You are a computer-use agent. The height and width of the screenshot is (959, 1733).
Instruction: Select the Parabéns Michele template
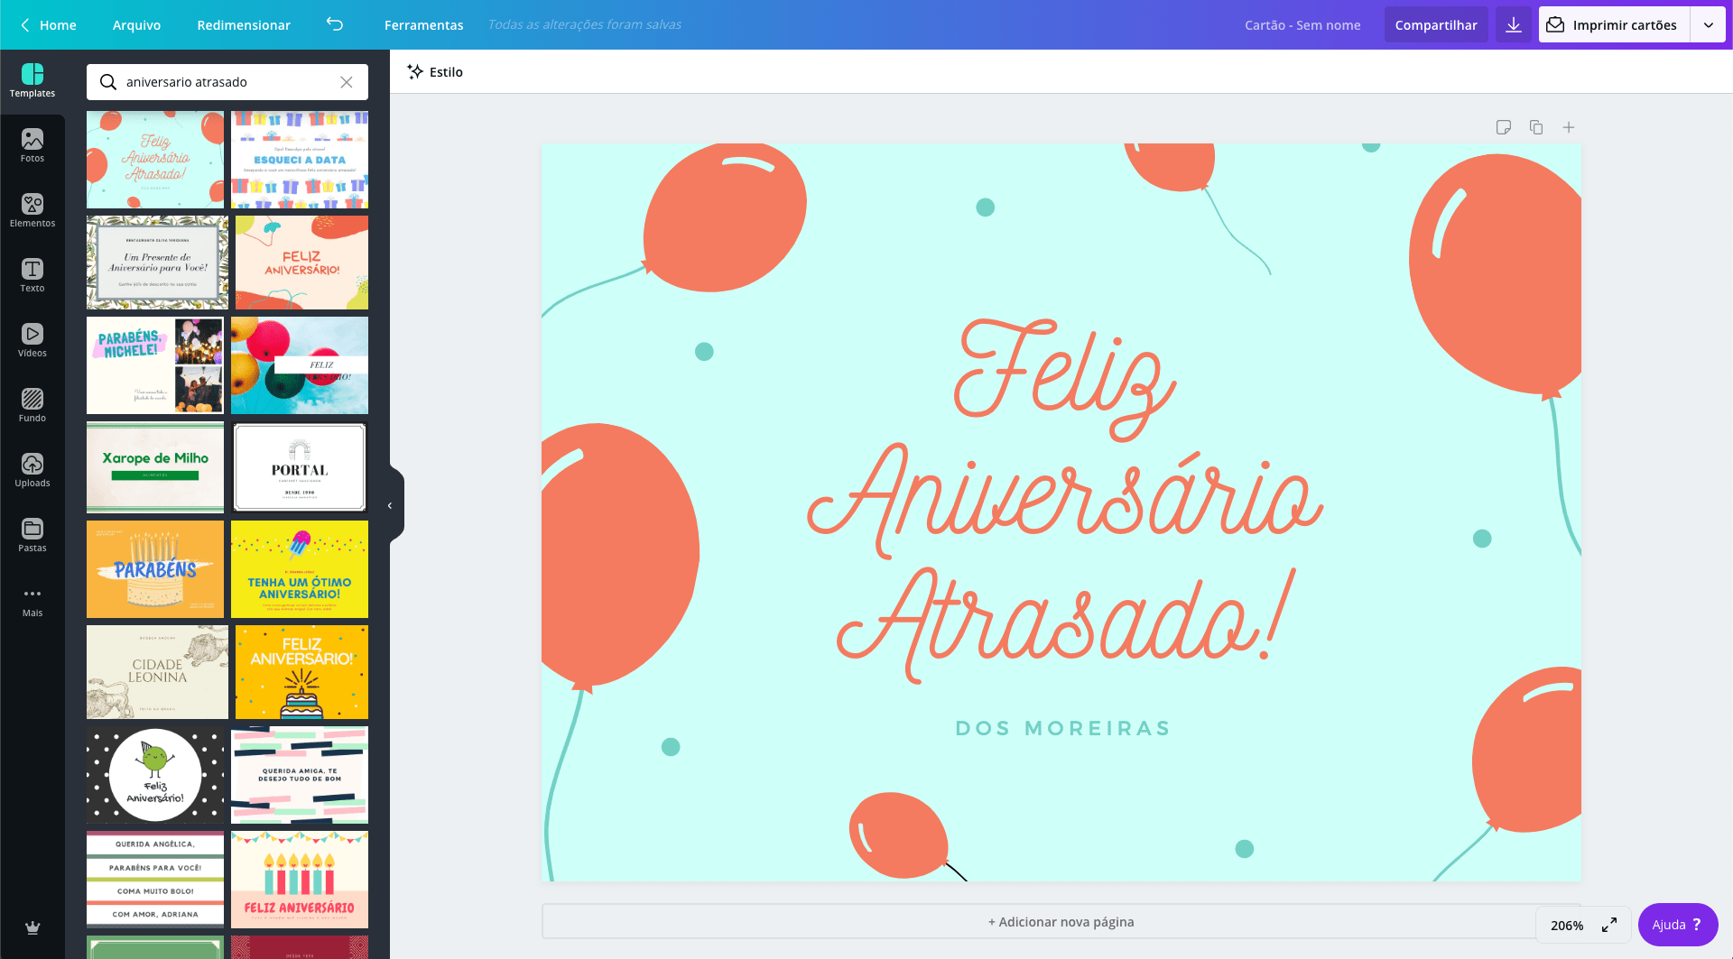155,365
